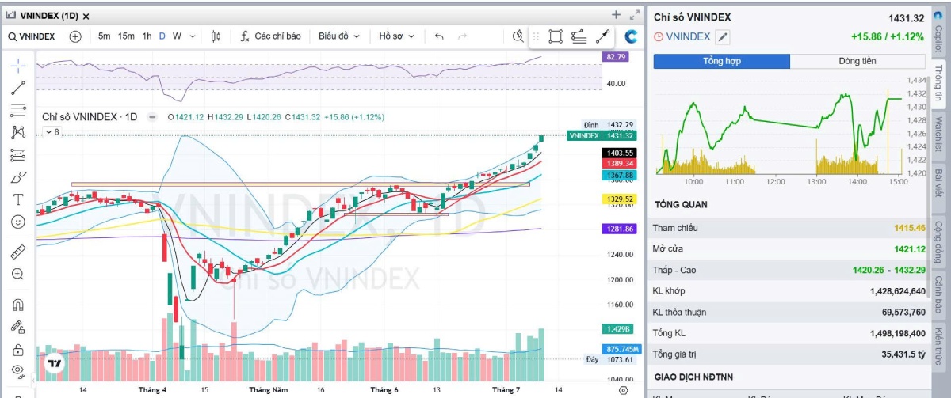Click the VNINDEX symbol search

pyautogui.click(x=32, y=36)
